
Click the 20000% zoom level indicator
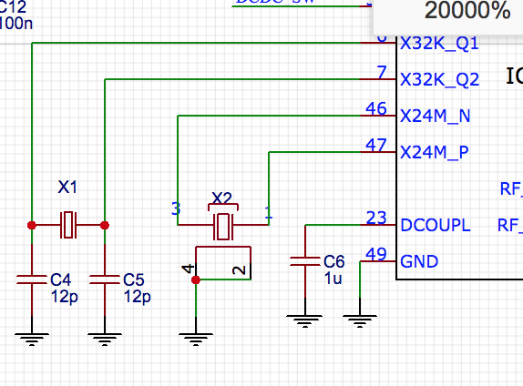pos(467,10)
